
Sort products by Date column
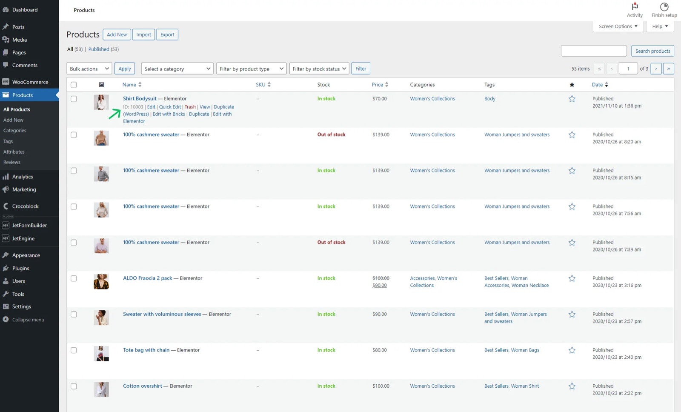pos(600,85)
